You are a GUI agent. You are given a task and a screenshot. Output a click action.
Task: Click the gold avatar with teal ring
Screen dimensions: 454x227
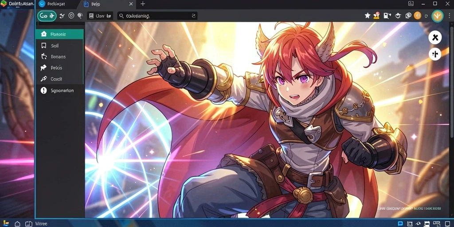(437, 16)
